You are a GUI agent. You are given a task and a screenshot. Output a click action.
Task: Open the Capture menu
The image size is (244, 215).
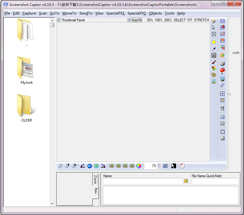(29, 13)
